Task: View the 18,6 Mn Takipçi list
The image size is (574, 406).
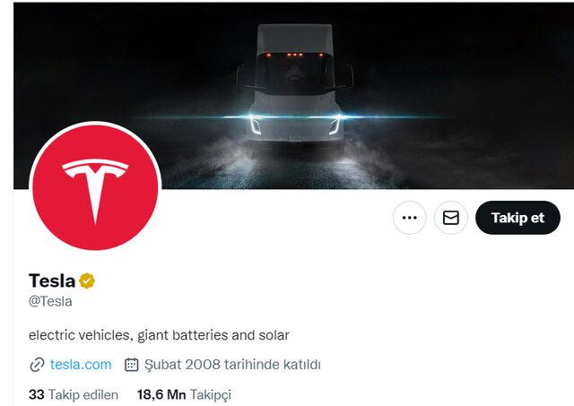Action: 184,394
